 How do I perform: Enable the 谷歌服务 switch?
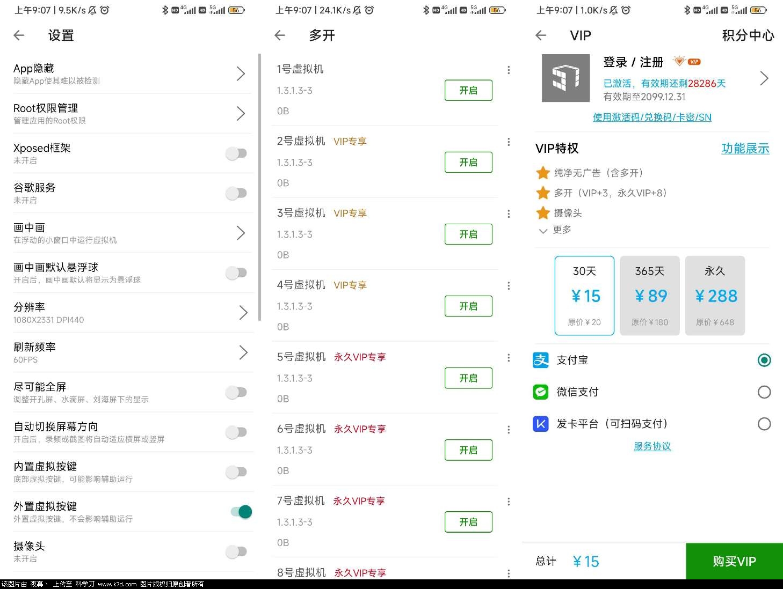[x=236, y=193]
